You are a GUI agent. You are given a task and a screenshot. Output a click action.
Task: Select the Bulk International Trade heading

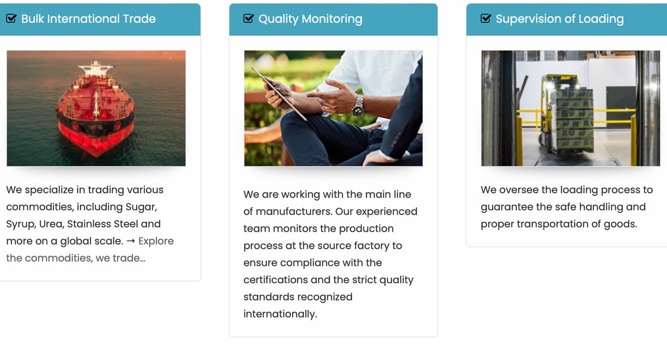(x=88, y=19)
